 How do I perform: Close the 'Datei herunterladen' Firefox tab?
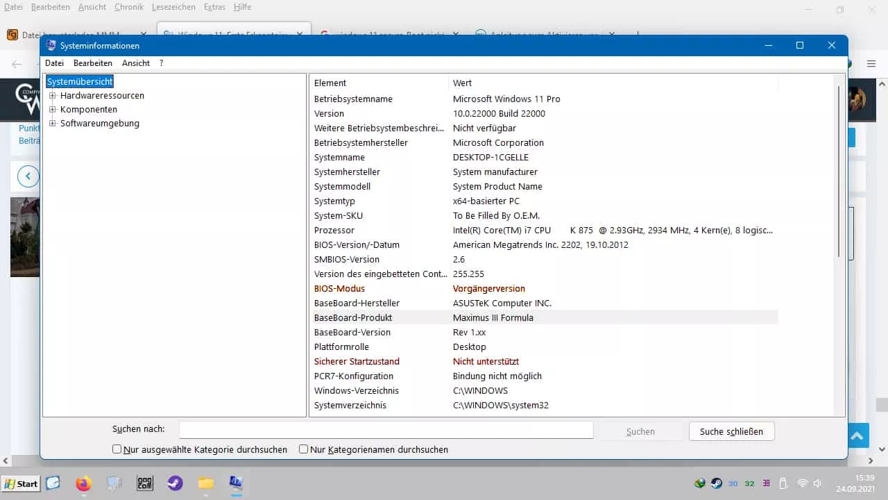coord(144,33)
